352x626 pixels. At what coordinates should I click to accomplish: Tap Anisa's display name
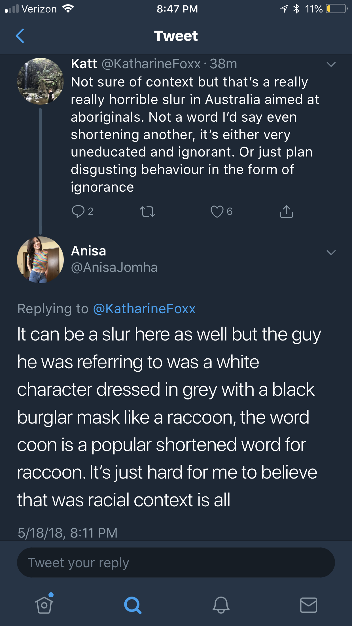pyautogui.click(x=88, y=251)
